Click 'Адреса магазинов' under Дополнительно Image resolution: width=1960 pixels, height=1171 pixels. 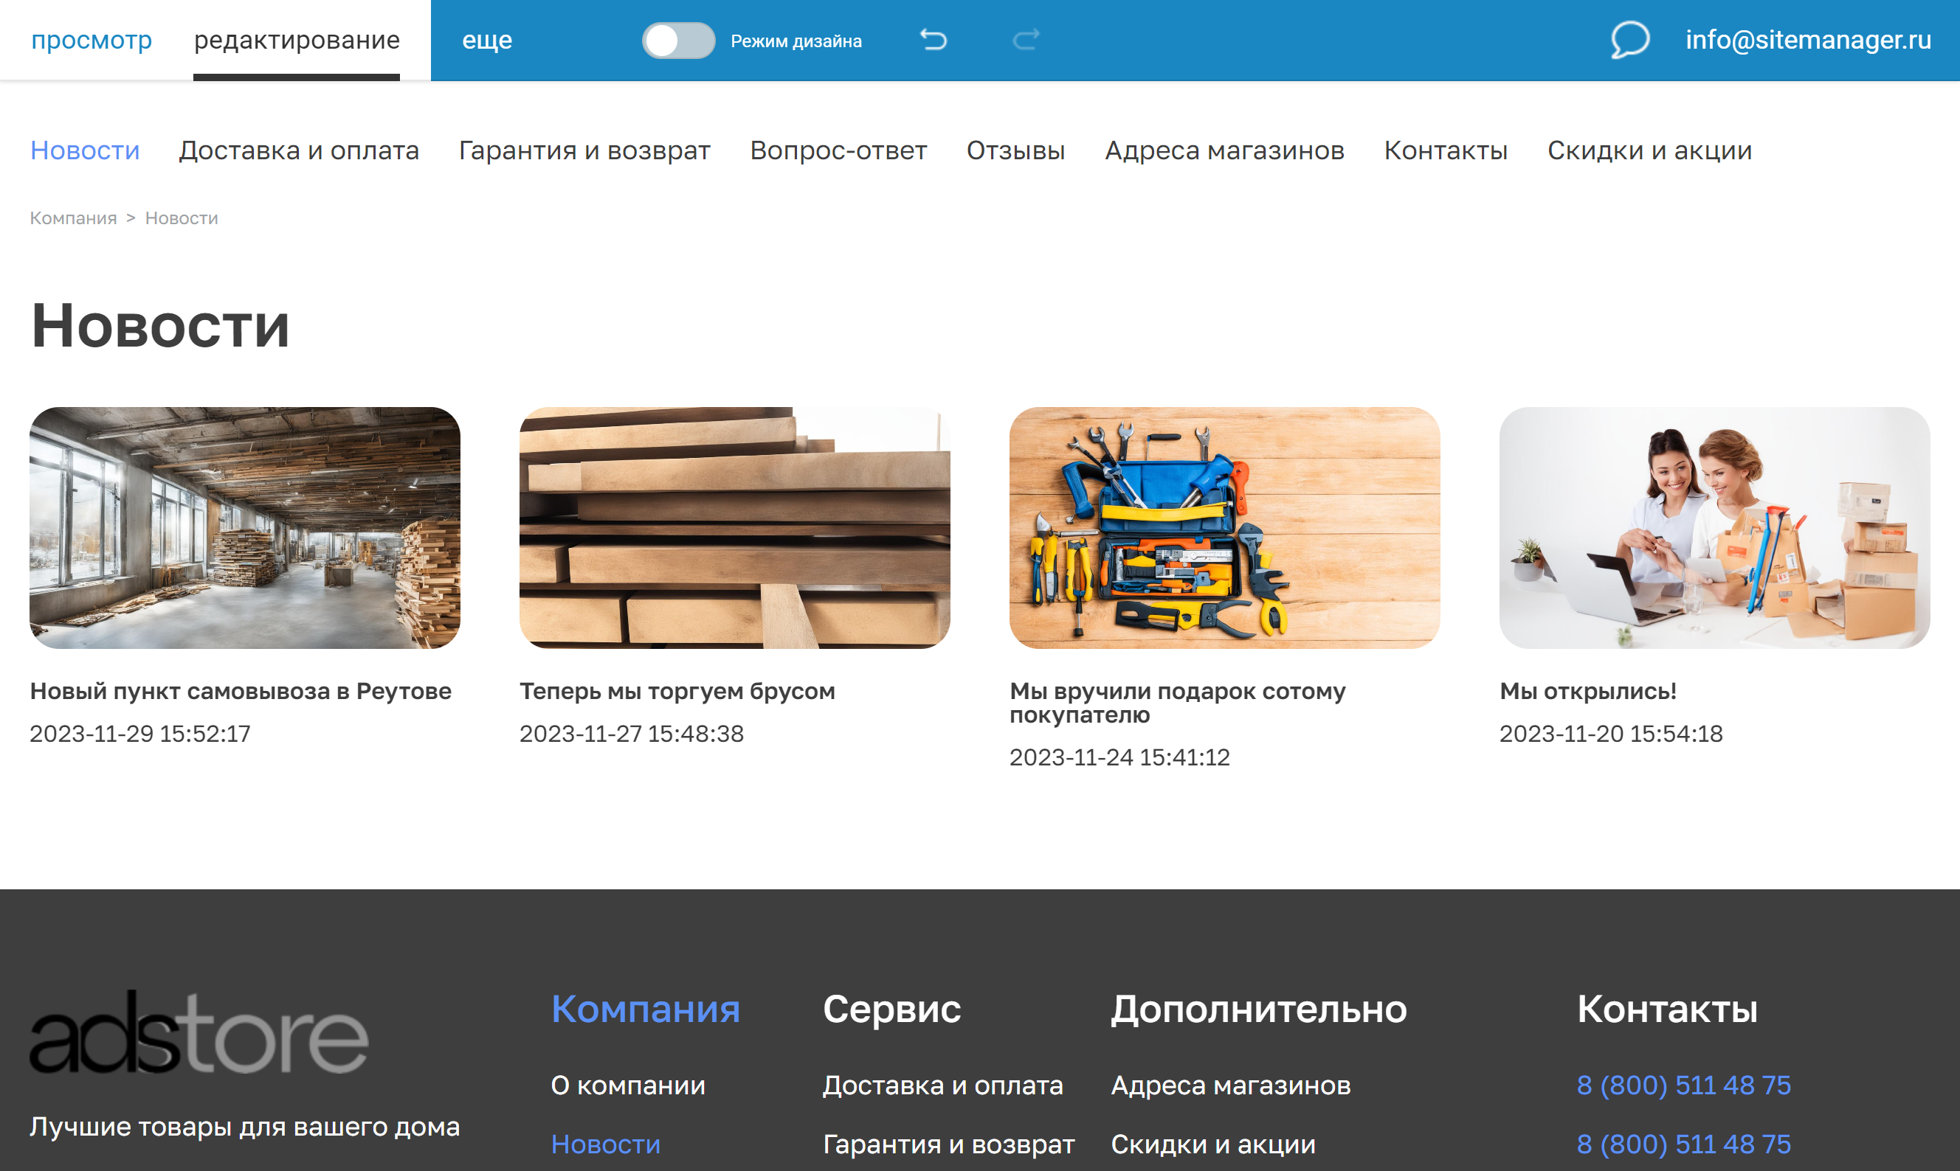click(x=1230, y=1085)
